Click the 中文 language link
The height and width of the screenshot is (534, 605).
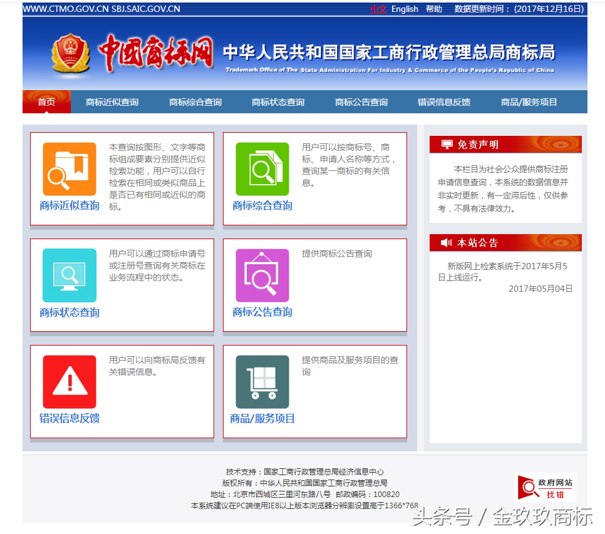[378, 9]
